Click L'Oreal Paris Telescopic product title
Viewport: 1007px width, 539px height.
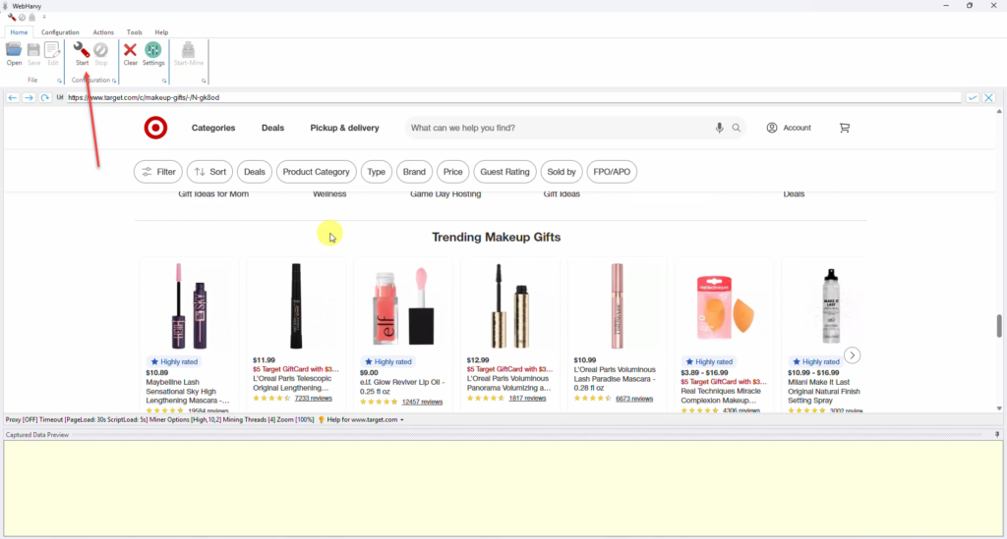[292, 383]
